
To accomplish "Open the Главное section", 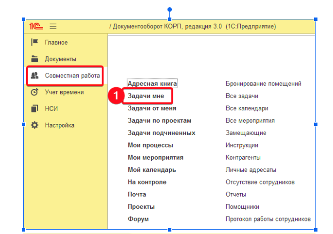I will click(56, 42).
